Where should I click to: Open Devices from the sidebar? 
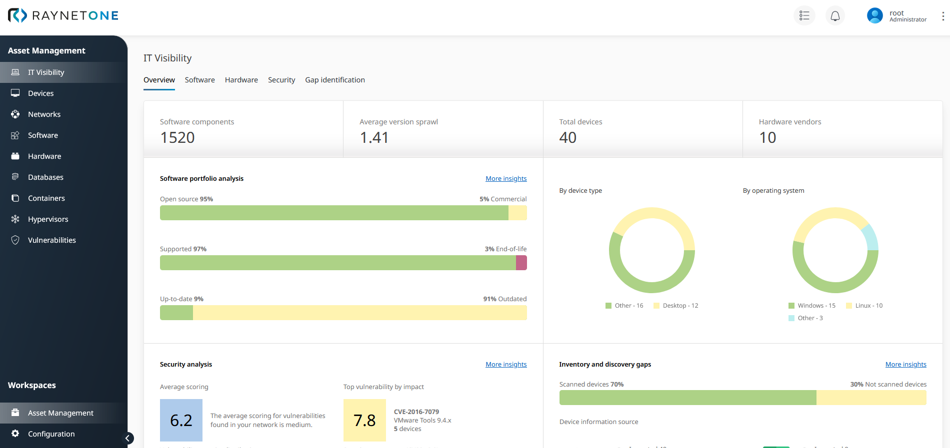pos(40,93)
